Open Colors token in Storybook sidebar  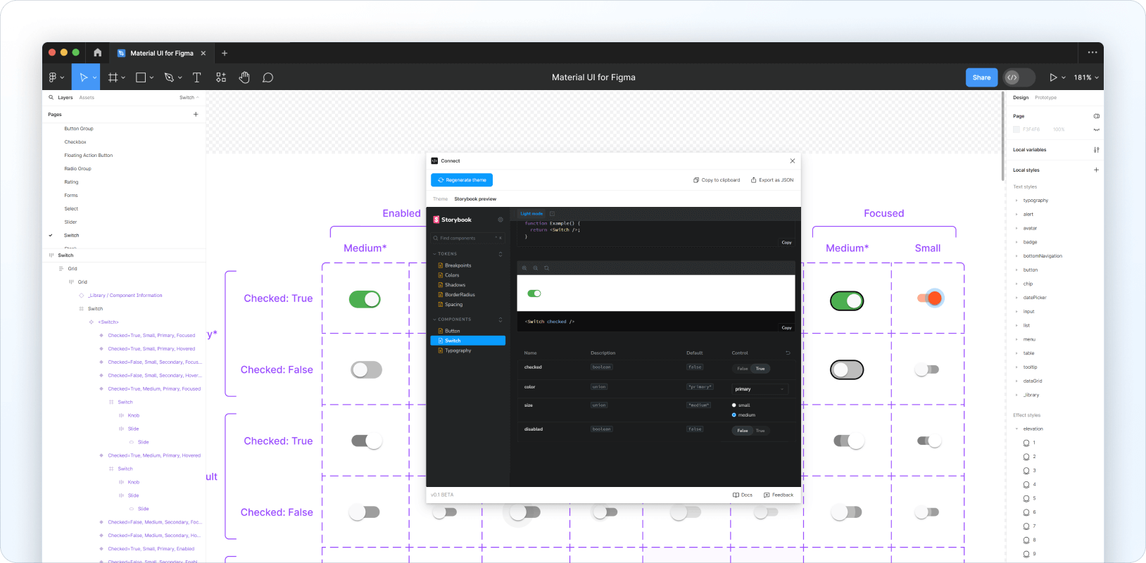(452, 275)
